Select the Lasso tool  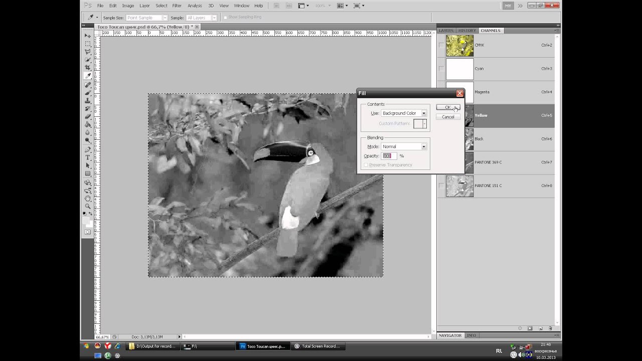tap(88, 52)
